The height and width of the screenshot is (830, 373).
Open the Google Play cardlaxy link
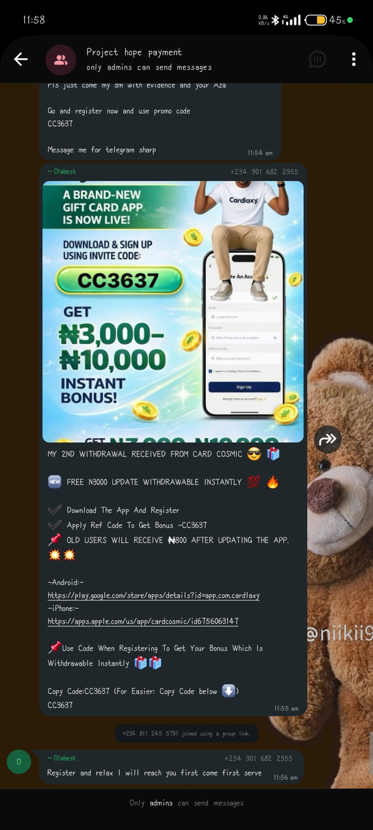point(154,595)
